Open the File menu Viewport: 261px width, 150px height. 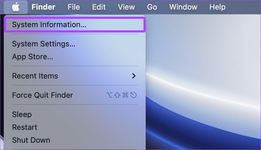[74, 7]
